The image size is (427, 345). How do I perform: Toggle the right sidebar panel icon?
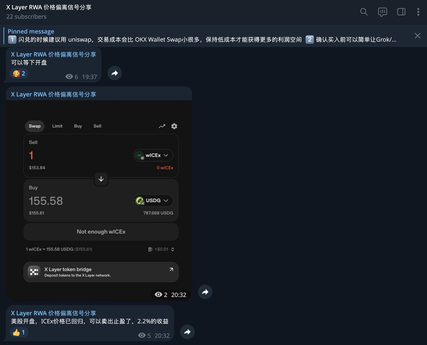401,12
